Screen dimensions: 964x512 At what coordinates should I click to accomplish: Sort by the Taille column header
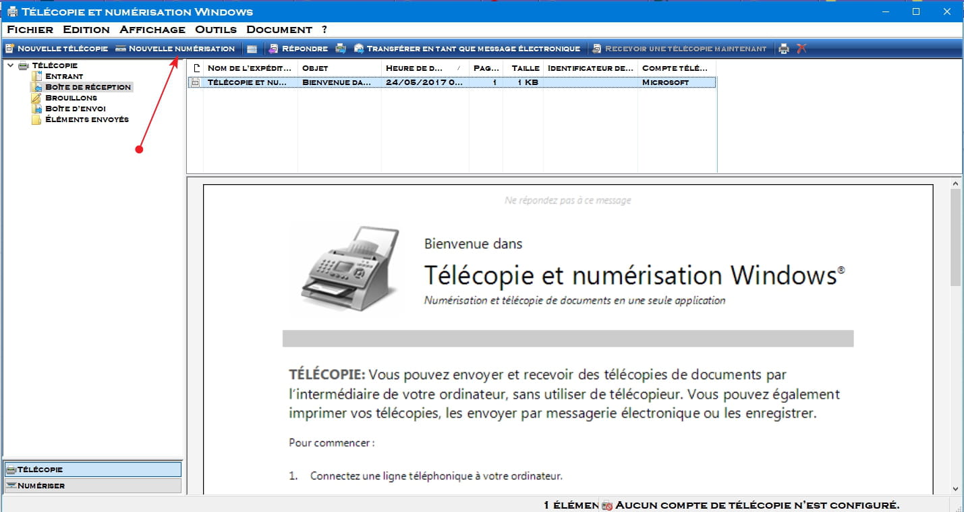point(523,67)
